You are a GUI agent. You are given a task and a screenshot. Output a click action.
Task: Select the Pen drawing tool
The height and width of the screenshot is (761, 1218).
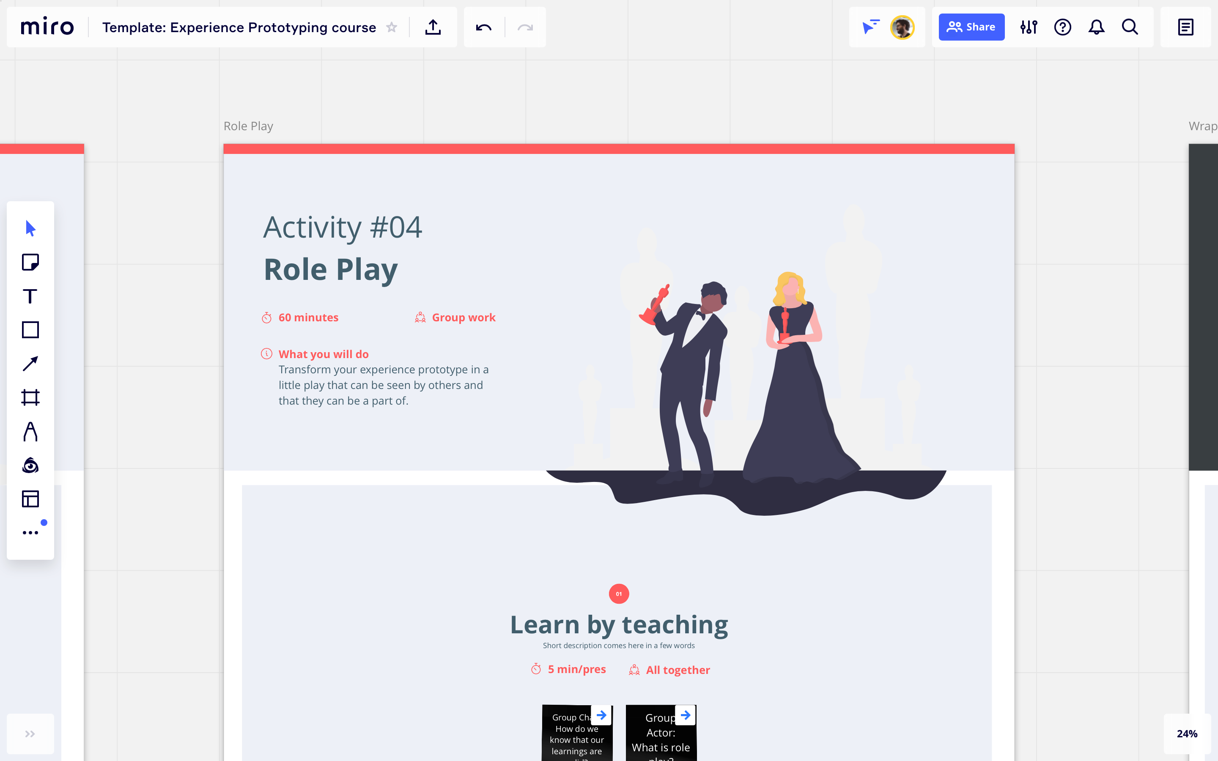pos(30,432)
